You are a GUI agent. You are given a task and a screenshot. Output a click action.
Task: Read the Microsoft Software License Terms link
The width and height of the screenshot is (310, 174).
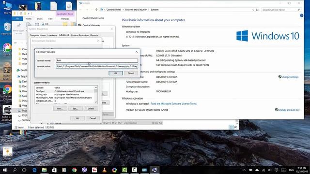coord(173,104)
